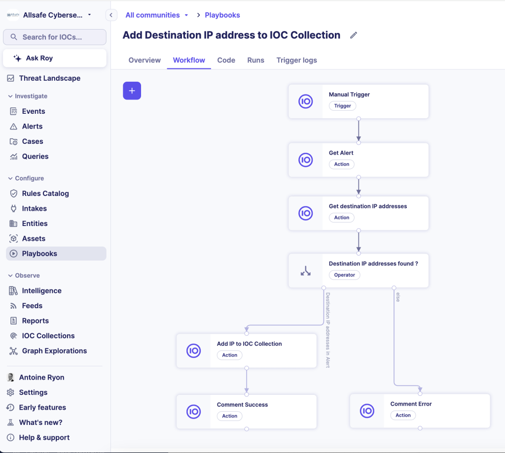Click the Add IP to IOC Collection node icon

(x=193, y=351)
